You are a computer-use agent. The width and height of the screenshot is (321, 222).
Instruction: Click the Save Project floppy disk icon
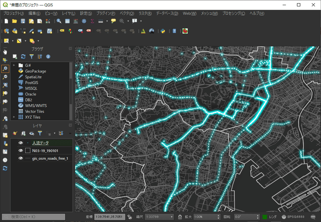(x=23, y=21)
